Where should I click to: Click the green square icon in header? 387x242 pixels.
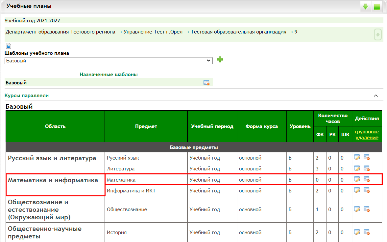[377, 7]
